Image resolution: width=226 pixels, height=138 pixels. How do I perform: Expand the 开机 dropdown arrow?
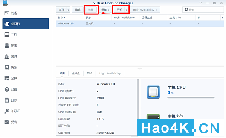click(127, 10)
